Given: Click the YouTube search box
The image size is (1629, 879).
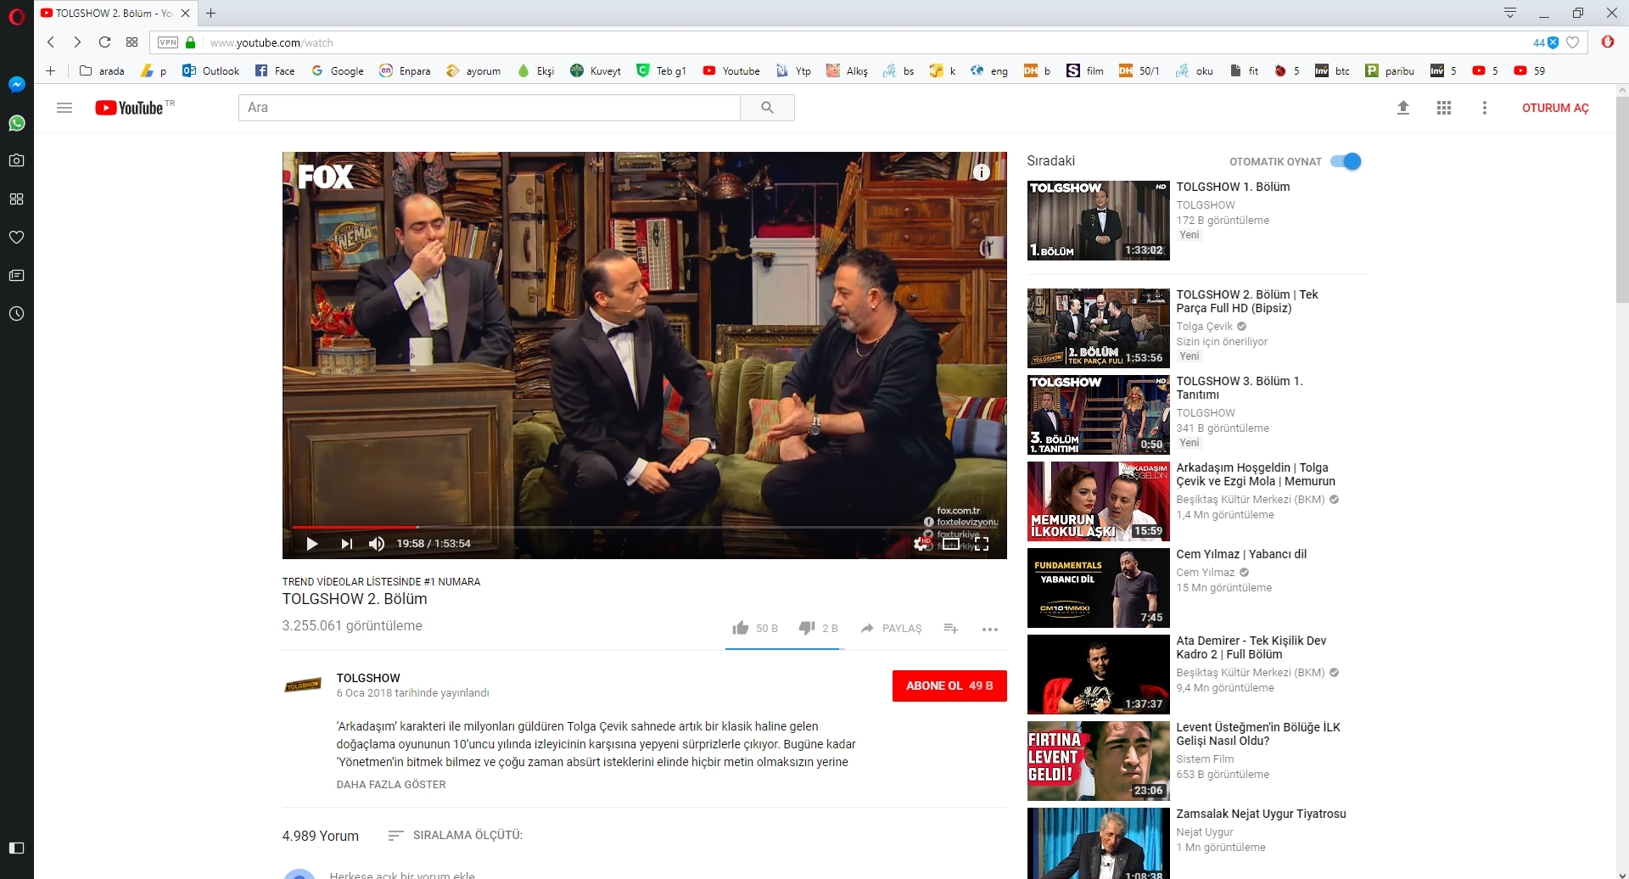Looking at the screenshot, I should click(x=490, y=108).
